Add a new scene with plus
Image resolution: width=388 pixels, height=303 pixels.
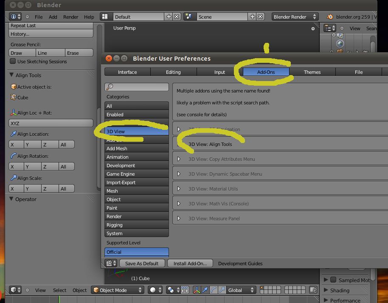click(x=253, y=17)
